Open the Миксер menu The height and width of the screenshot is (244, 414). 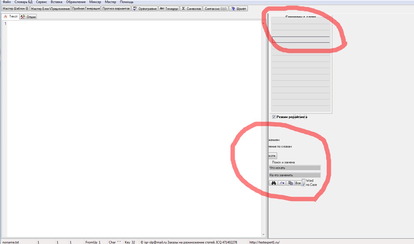point(95,2)
